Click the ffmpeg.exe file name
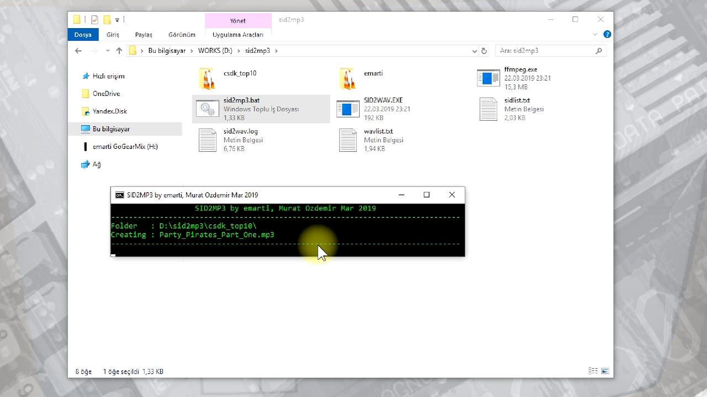 tap(520, 69)
